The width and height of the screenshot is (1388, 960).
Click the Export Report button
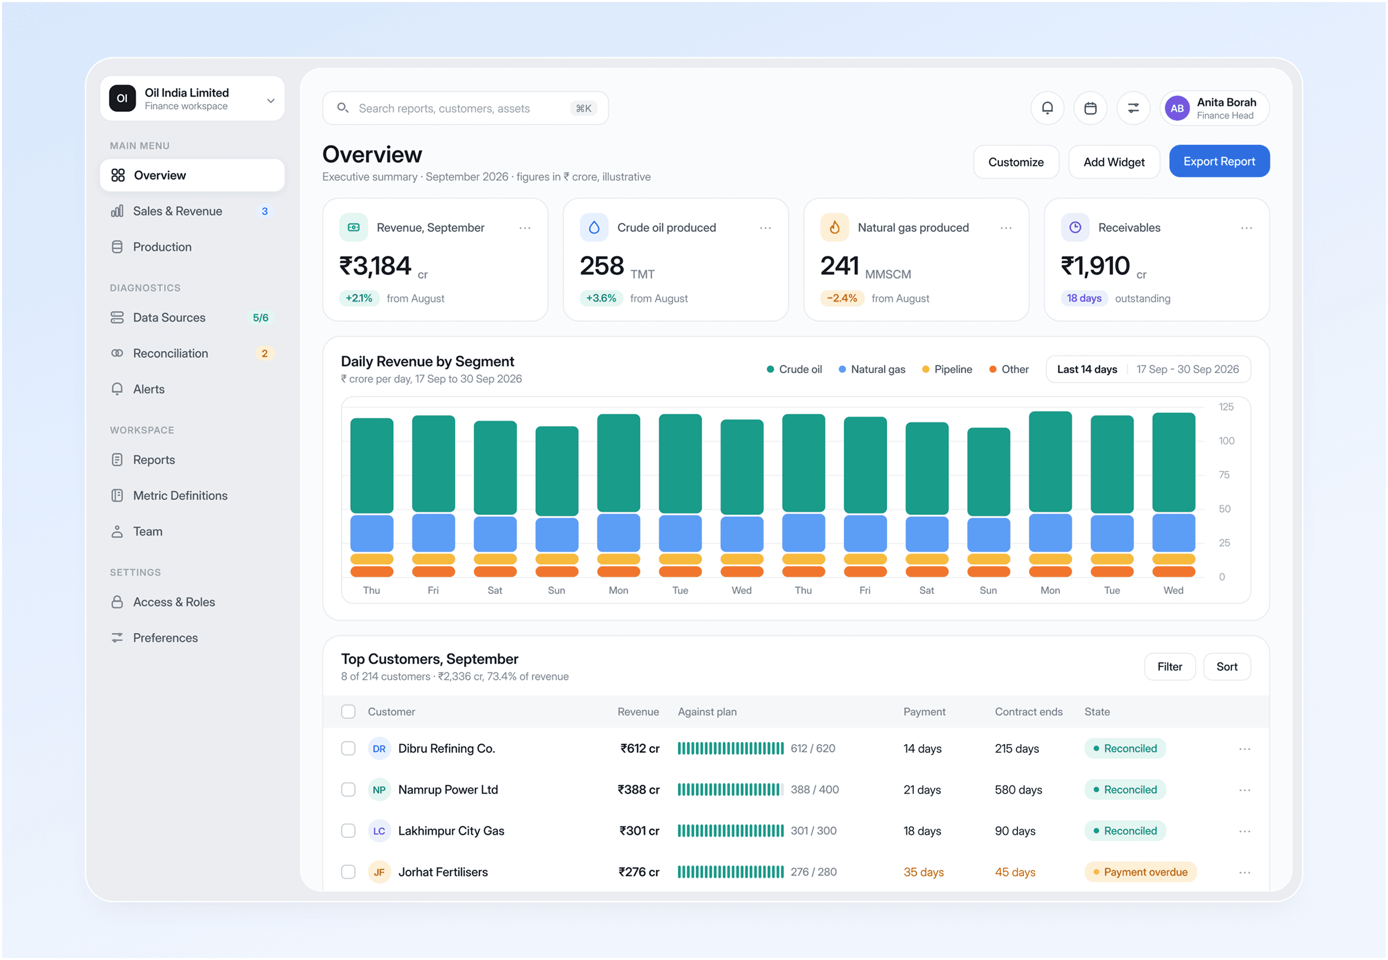[1219, 161]
